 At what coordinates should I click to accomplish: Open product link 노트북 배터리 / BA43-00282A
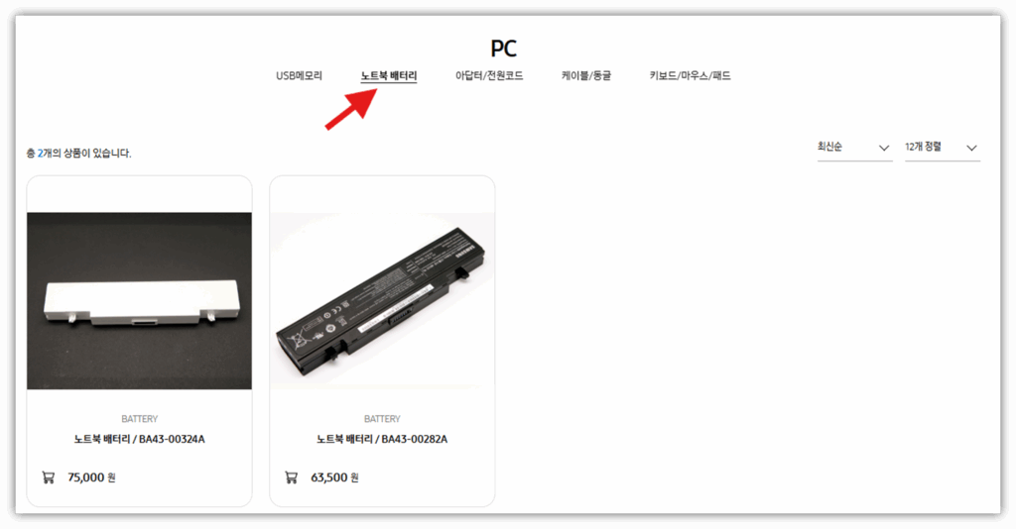[382, 439]
